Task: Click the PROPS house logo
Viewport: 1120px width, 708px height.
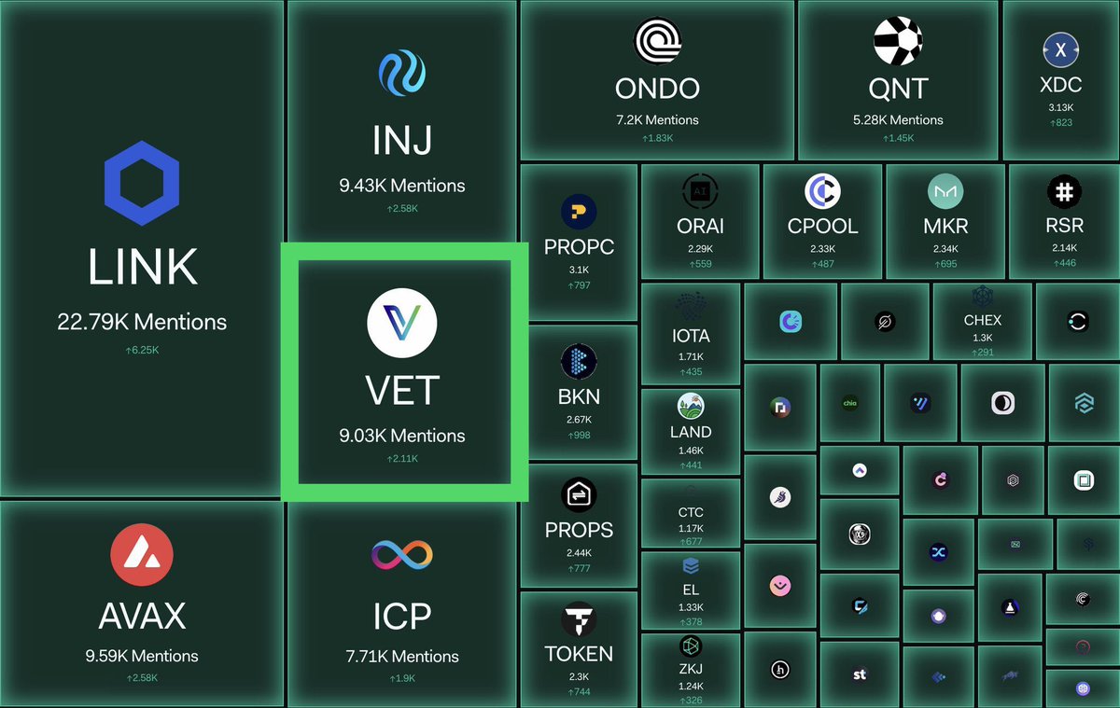Action: click(x=579, y=496)
